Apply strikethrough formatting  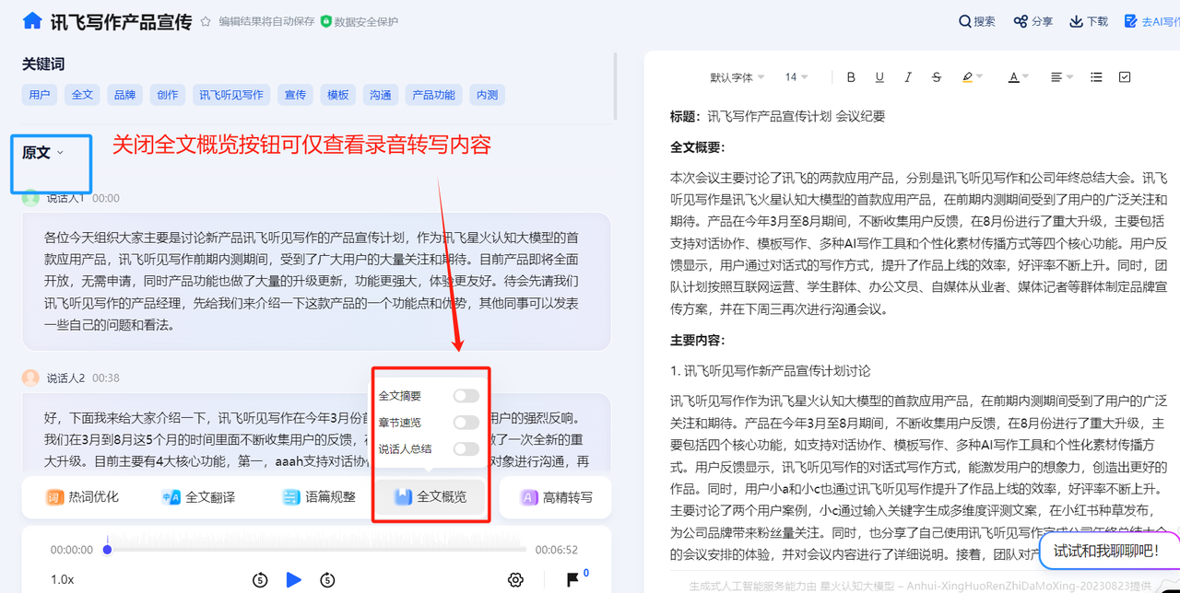(937, 77)
